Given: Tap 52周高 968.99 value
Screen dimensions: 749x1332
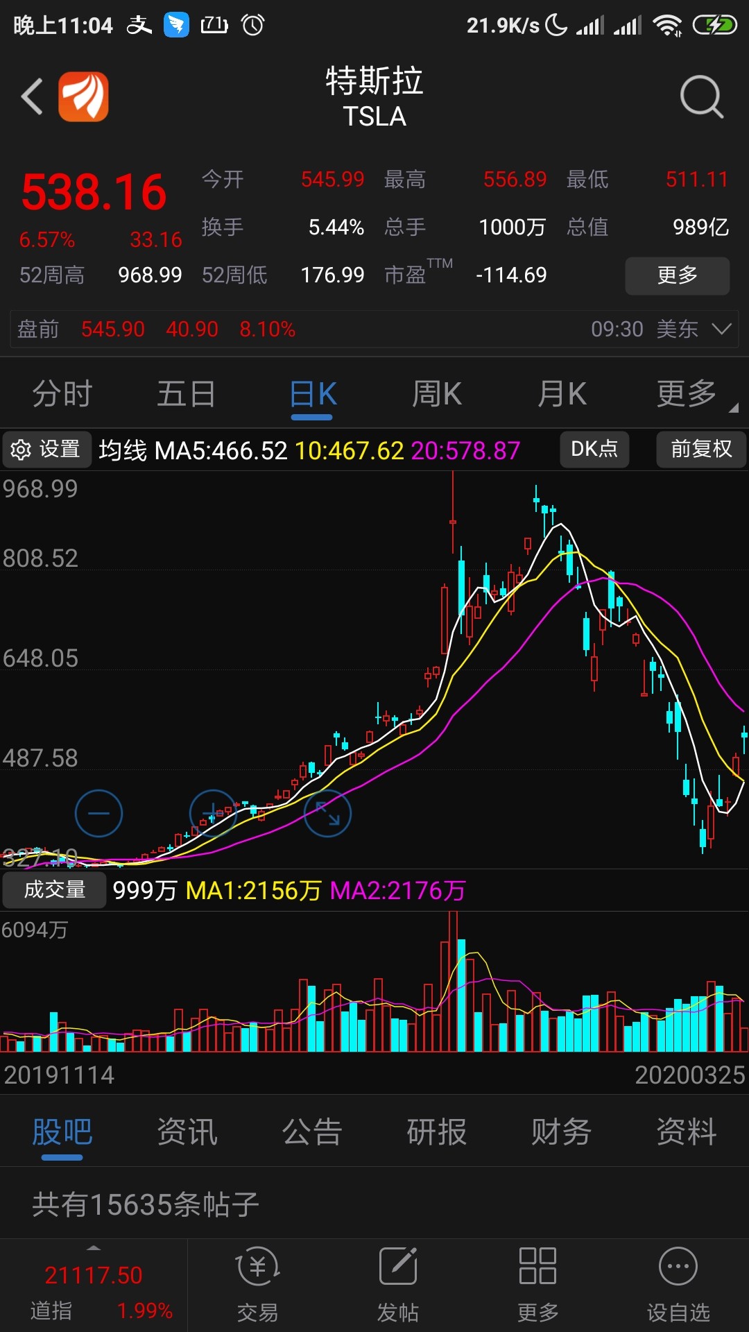Looking at the screenshot, I should (150, 275).
